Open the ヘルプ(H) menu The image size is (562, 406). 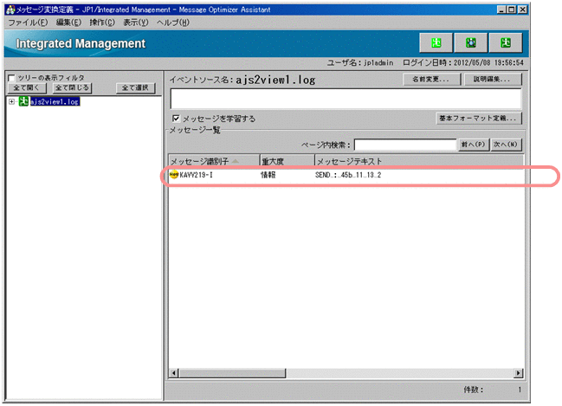(x=173, y=23)
